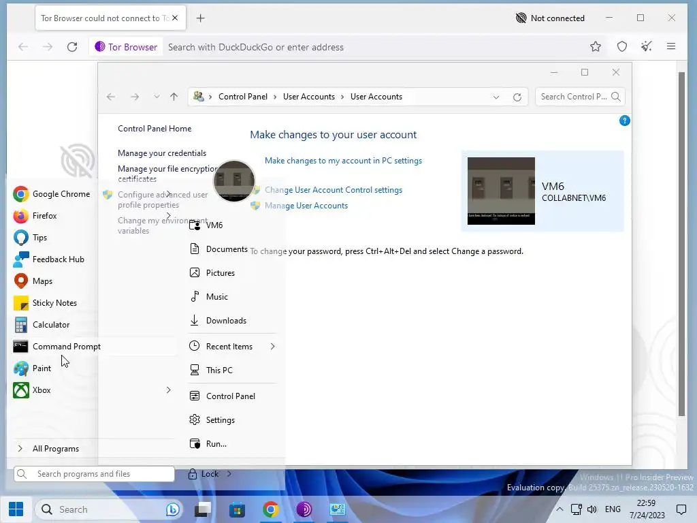The height and width of the screenshot is (523, 697).
Task: Open Manage your credentials
Action: pyautogui.click(x=162, y=153)
